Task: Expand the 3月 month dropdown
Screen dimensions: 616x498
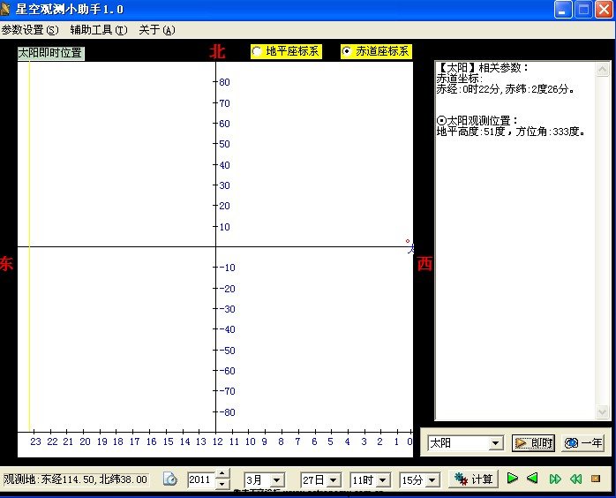Action: (276, 480)
